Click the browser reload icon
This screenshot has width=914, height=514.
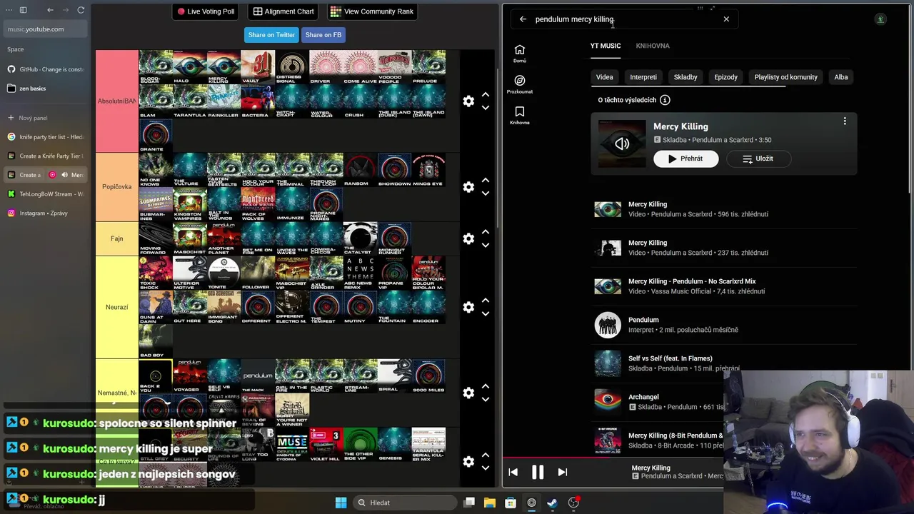tap(81, 10)
